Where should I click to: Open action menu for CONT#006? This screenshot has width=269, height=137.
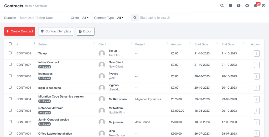pos(257,76)
